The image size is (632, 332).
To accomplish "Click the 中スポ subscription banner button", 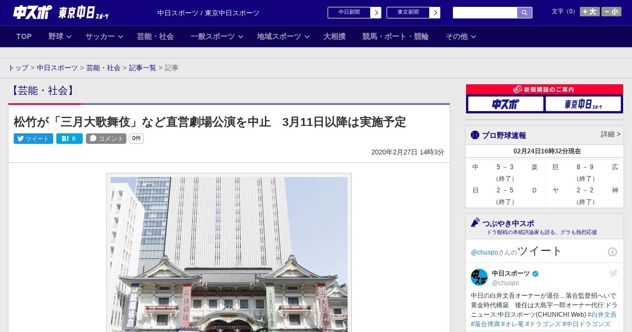I will click(x=506, y=104).
